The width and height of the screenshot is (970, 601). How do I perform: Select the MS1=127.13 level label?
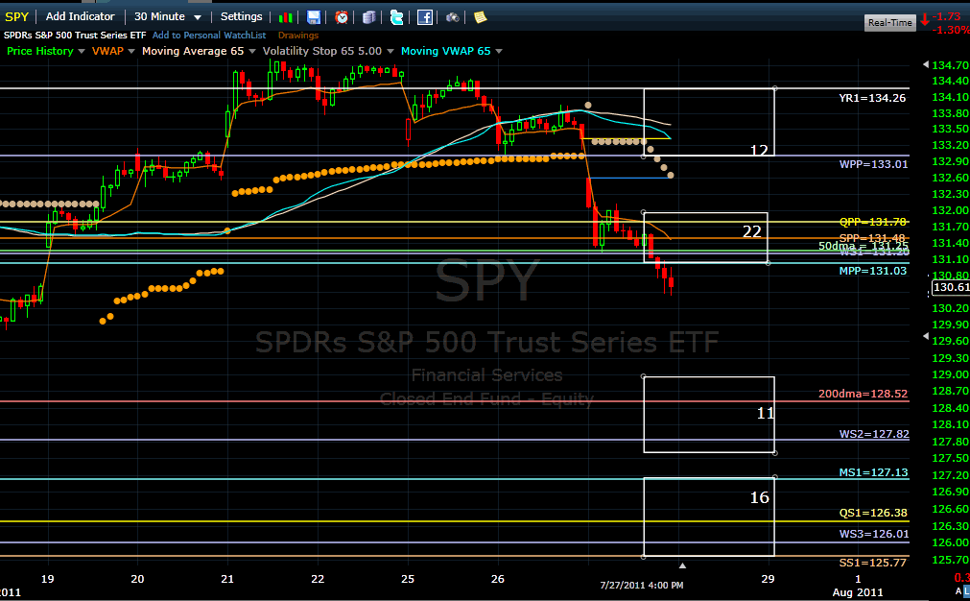click(873, 472)
